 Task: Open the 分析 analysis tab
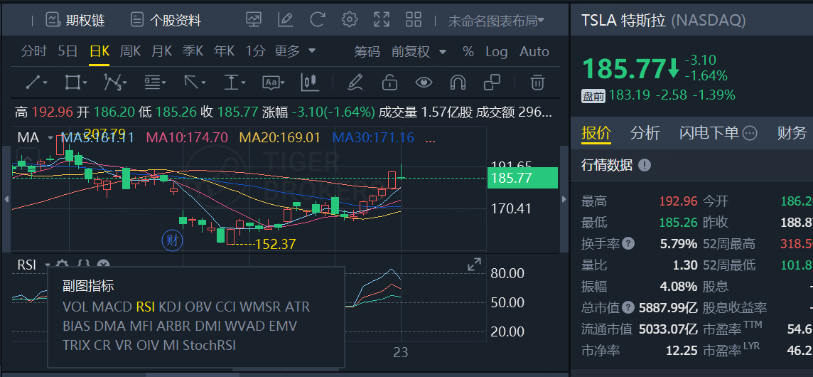[645, 133]
